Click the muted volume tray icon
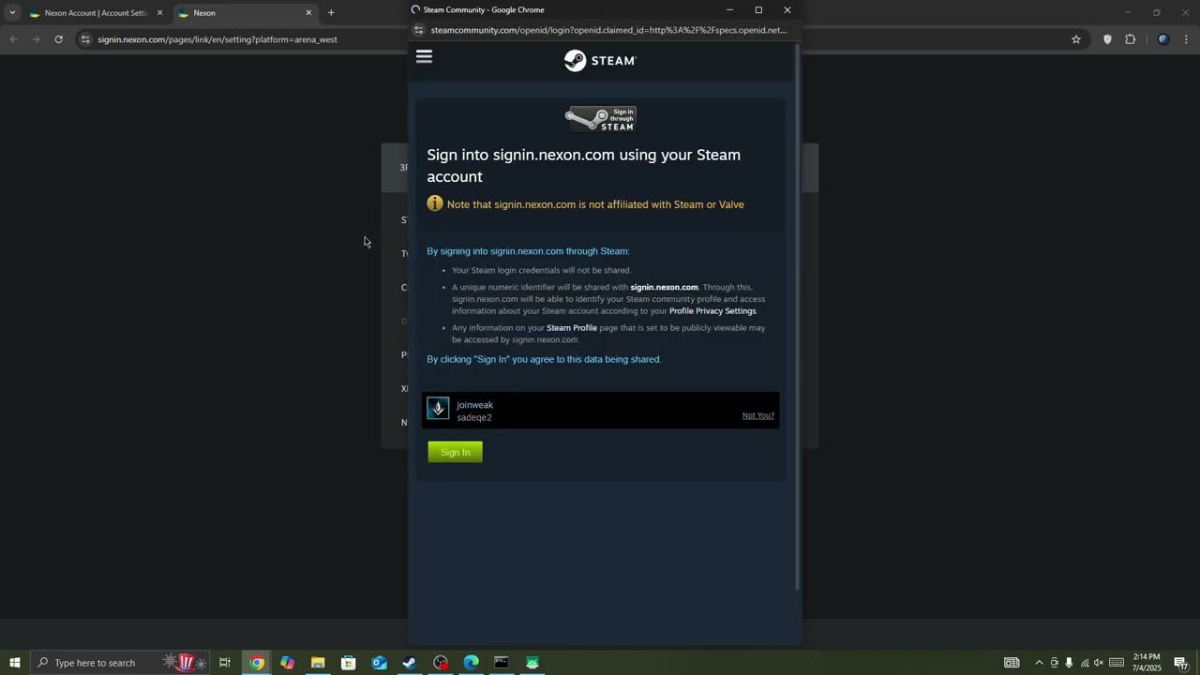 point(1099,663)
